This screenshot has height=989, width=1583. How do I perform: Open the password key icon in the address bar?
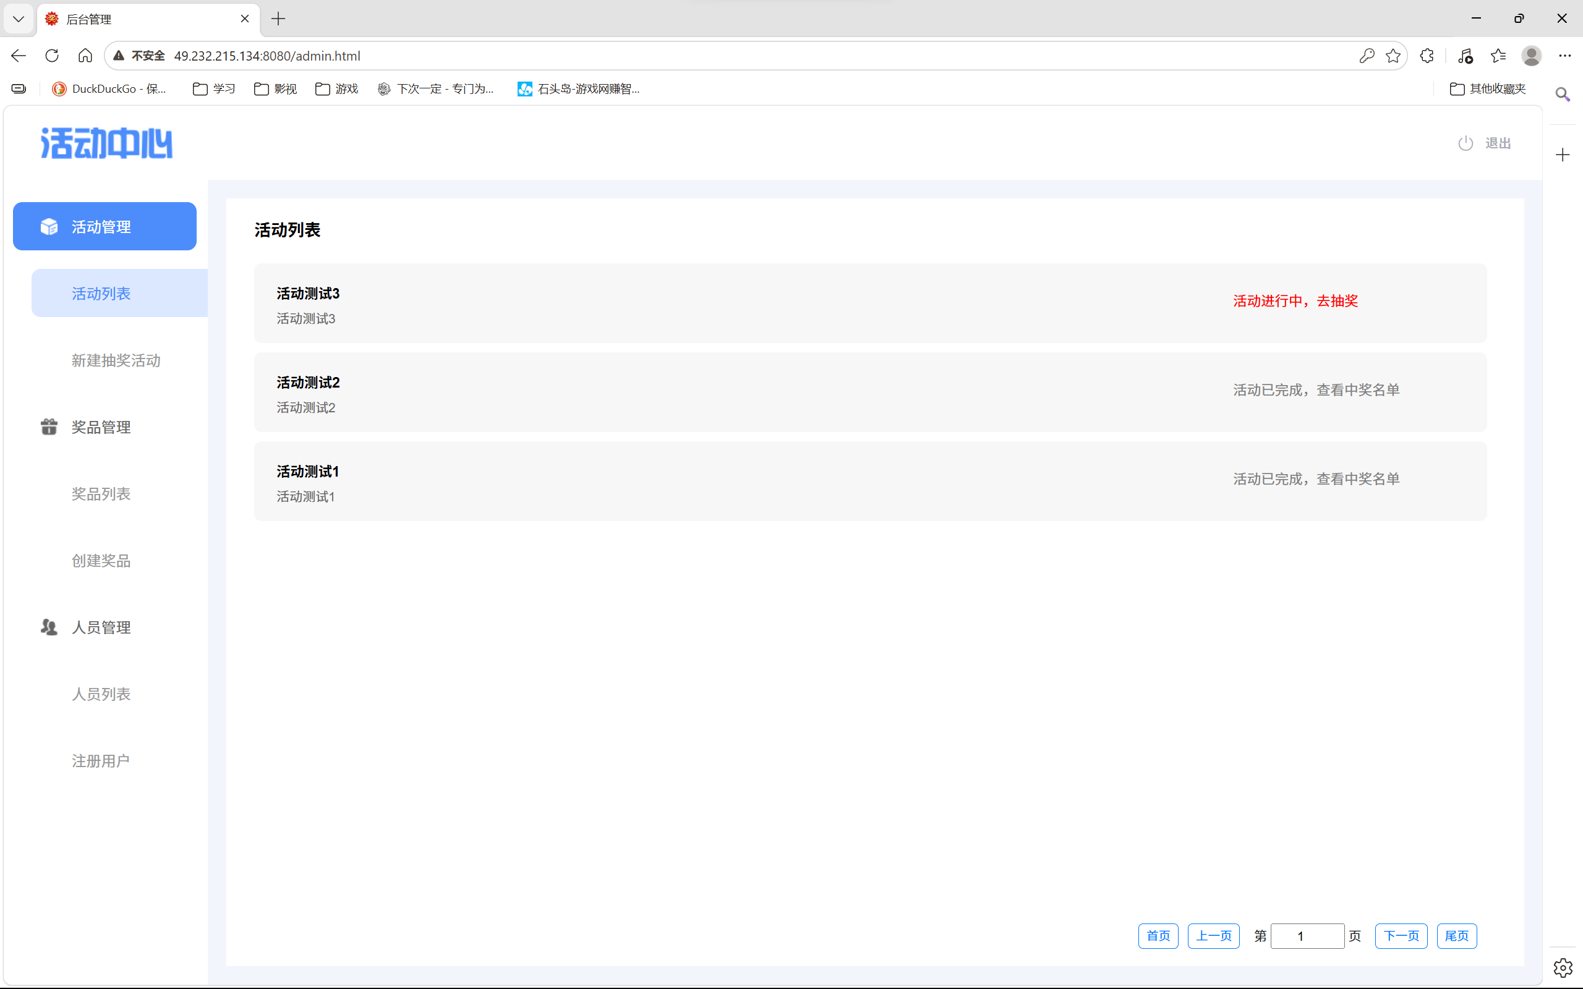[x=1367, y=56]
